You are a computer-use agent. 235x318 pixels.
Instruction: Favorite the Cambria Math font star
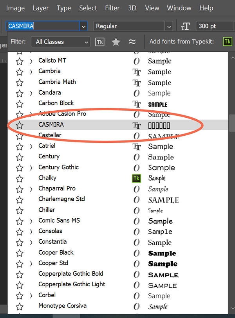pos(20,83)
